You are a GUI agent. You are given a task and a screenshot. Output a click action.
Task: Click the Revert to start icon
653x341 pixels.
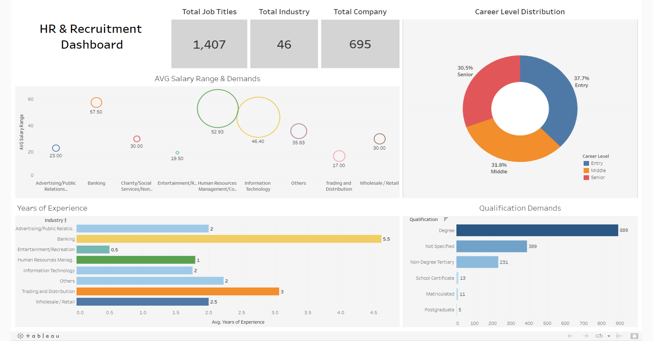click(x=619, y=336)
